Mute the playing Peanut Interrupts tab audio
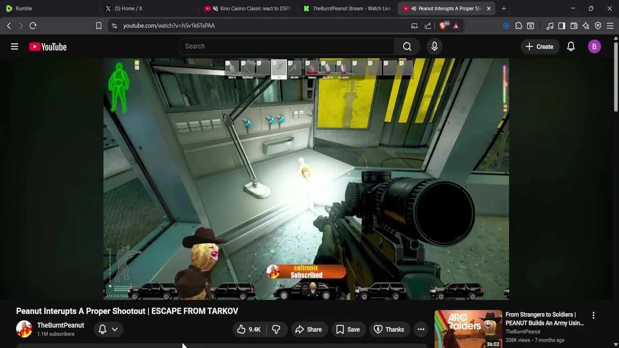Screen dimensions: 619x348 coord(413,8)
